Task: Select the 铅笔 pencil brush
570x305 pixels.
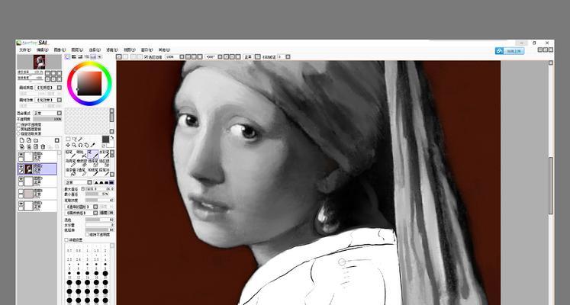Action: (x=69, y=154)
